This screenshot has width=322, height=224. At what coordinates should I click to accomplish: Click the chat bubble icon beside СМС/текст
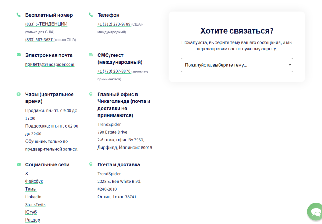[x=91, y=55]
